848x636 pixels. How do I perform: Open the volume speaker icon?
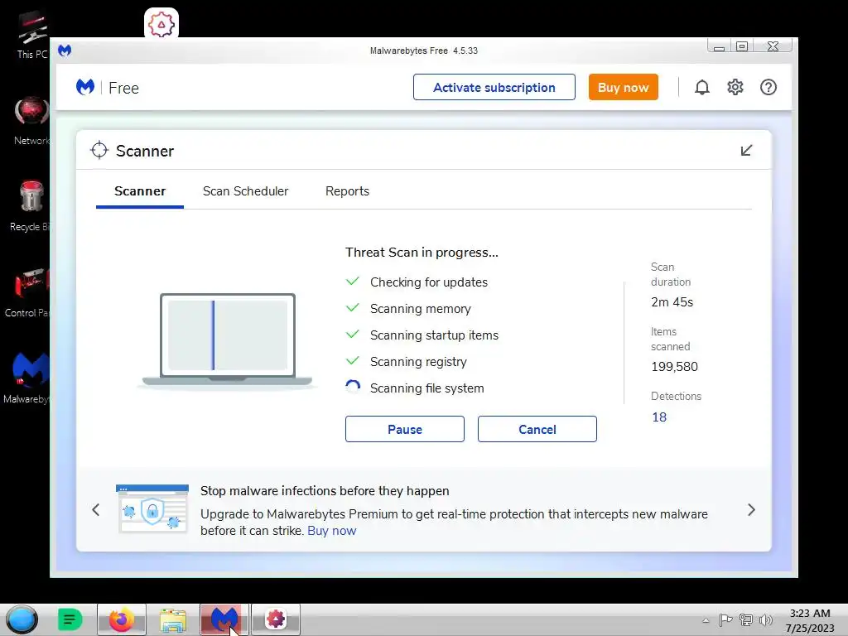(765, 619)
